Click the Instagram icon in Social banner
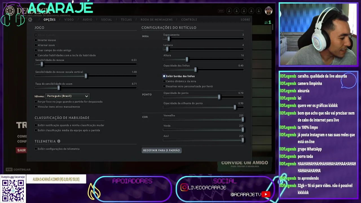Screen dimensions: 361x203 tap(184, 187)
